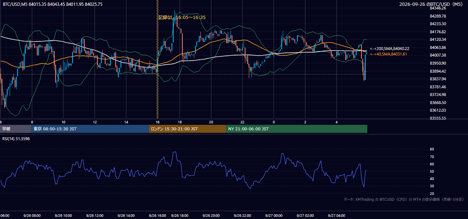Click the 40 SMA 84031.61 label
Screen dimensions: 468x219
point(389,54)
